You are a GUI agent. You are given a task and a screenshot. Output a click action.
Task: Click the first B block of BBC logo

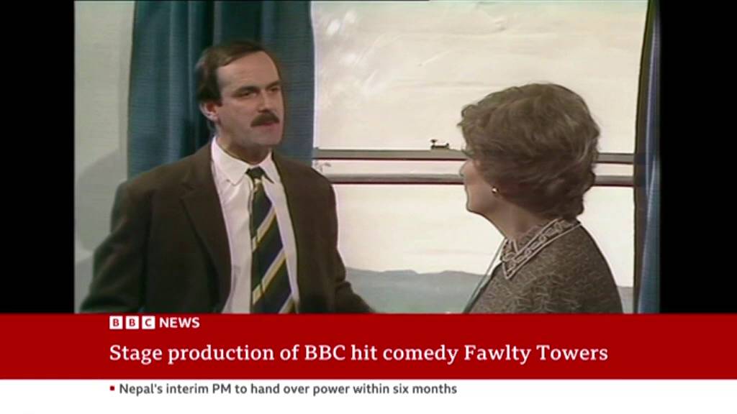coord(116,323)
